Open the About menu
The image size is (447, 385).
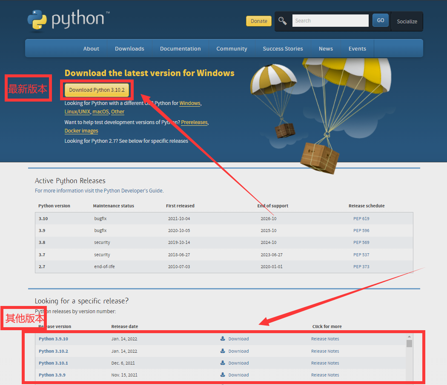click(x=91, y=49)
